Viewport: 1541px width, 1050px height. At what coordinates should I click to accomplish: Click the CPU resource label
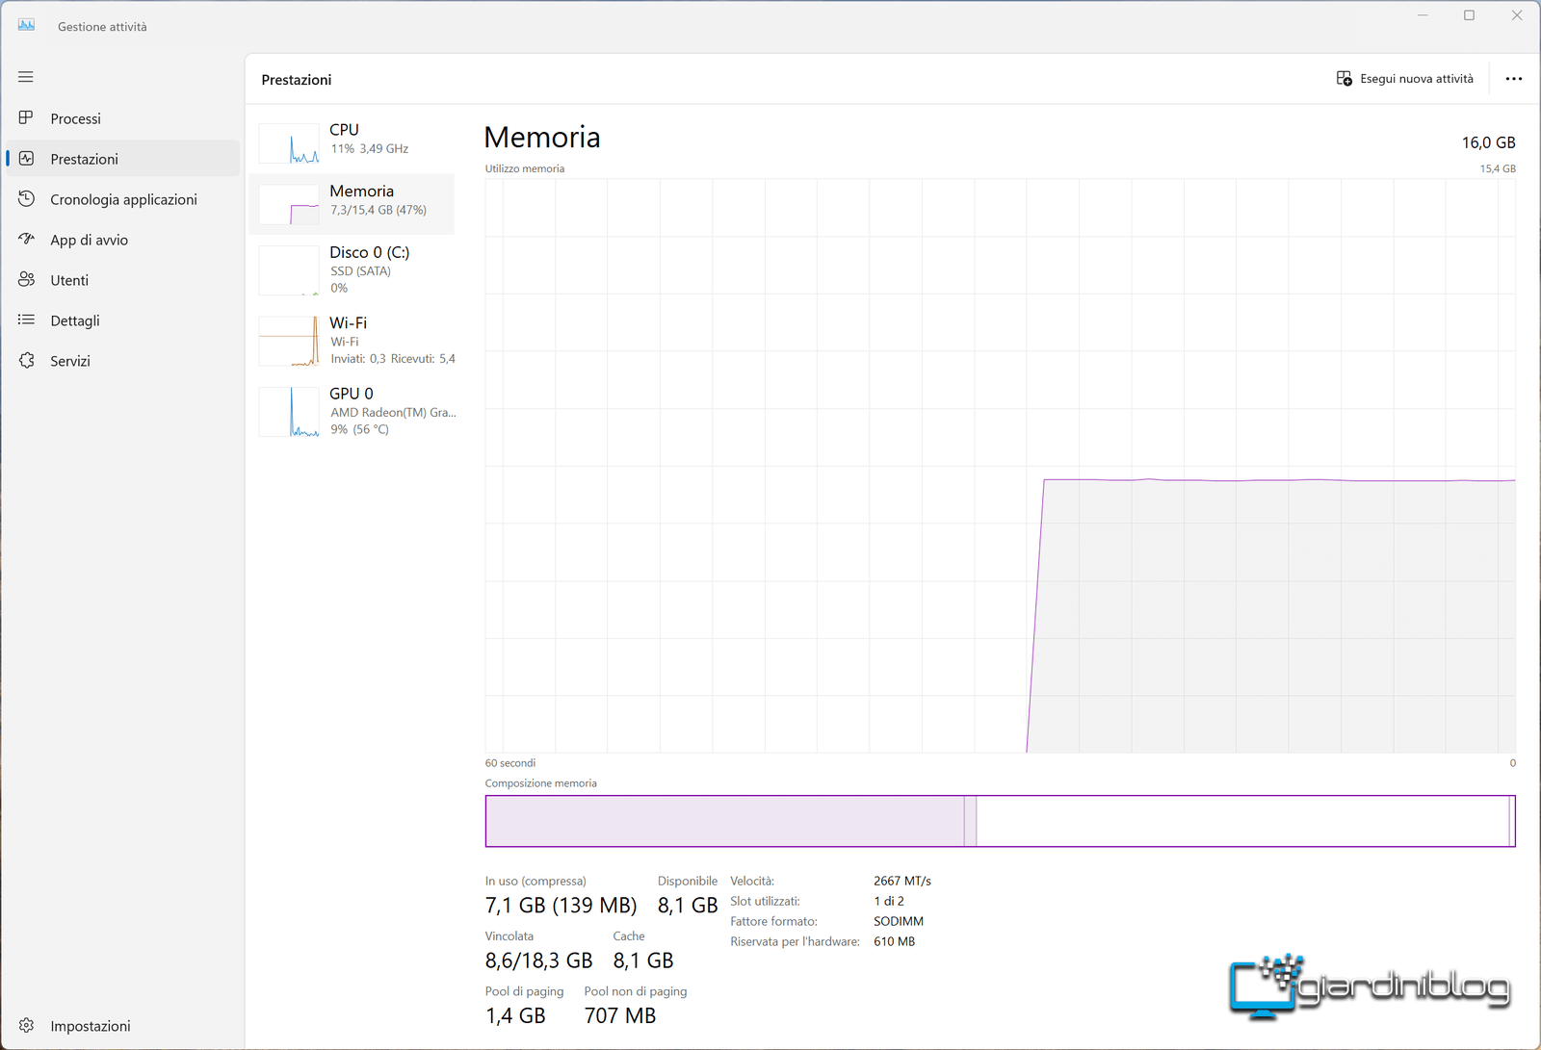(344, 130)
